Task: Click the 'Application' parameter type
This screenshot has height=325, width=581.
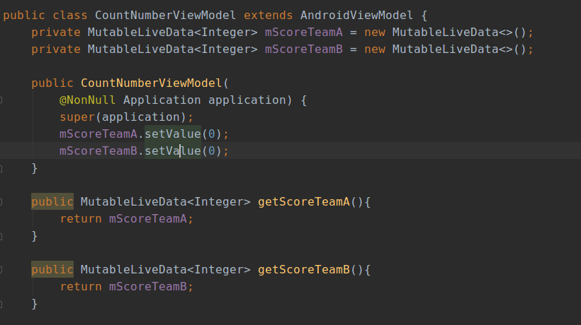Action: pyautogui.click(x=162, y=100)
